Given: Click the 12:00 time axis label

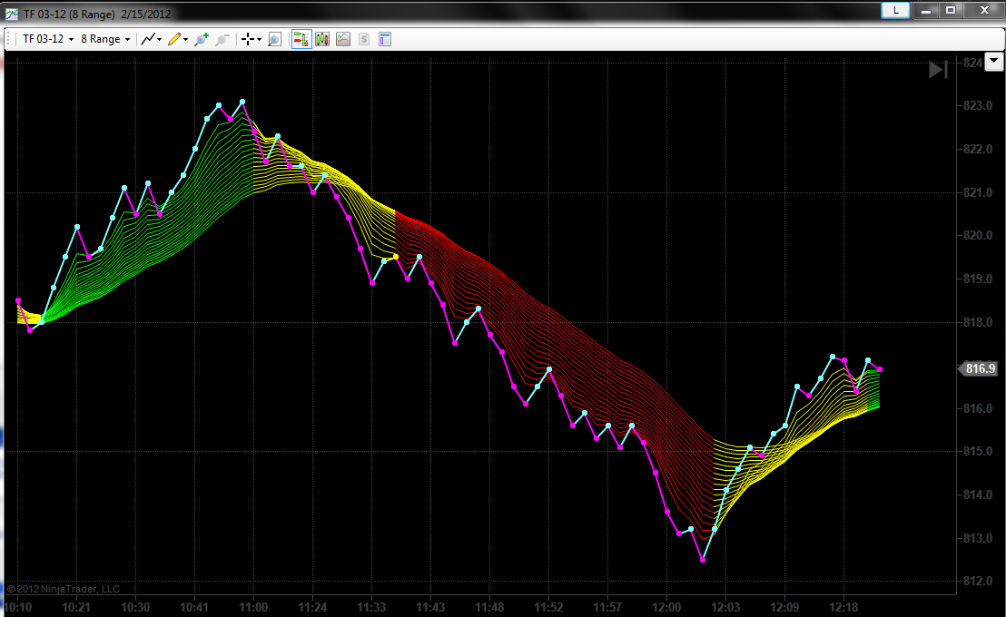Looking at the screenshot, I should [666, 607].
